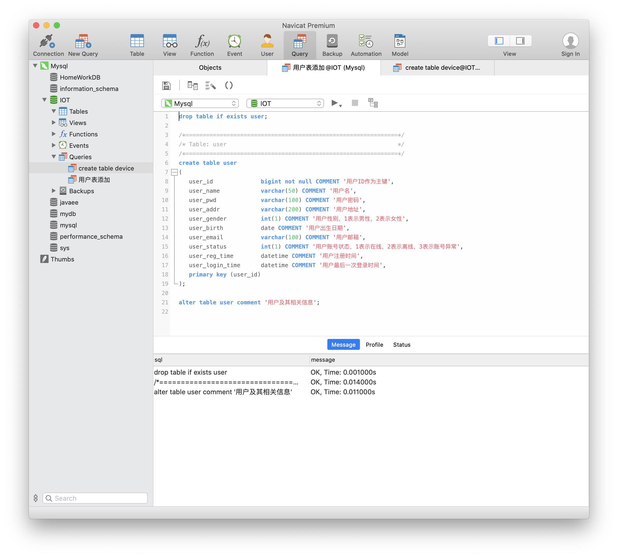Image resolution: width=618 pixels, height=557 pixels.
Task: Open run options arrow beside play
Action: tap(340, 106)
